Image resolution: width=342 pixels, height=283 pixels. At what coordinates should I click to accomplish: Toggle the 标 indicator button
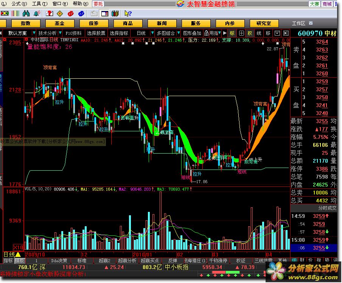[x=232, y=33]
